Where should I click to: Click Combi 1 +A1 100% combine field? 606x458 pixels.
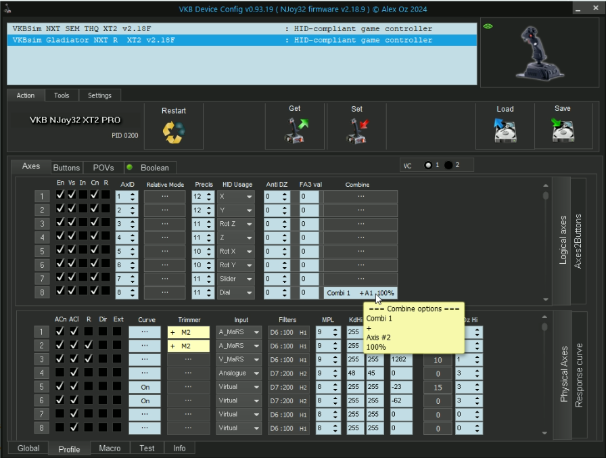[x=360, y=293]
